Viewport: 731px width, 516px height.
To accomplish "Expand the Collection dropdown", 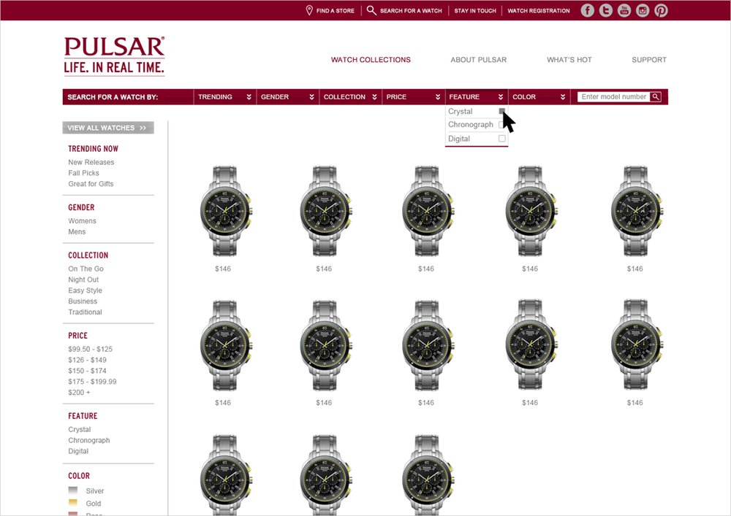I will pos(351,97).
